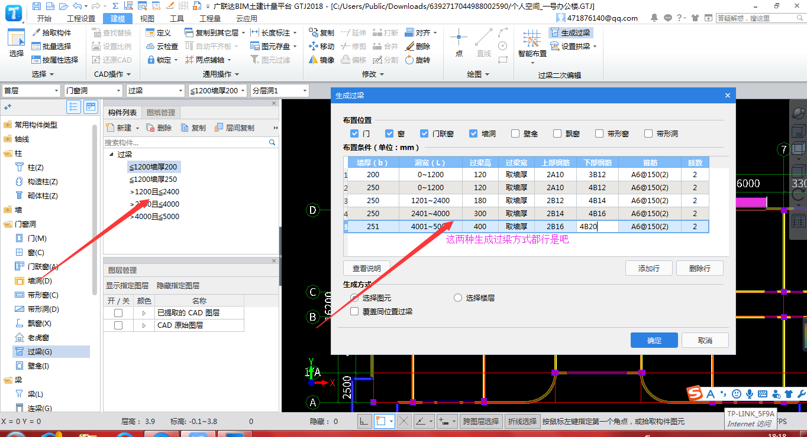The width and height of the screenshot is (807, 437).
Task: Activate the 镜像 mirror tool
Action: pyautogui.click(x=321, y=60)
